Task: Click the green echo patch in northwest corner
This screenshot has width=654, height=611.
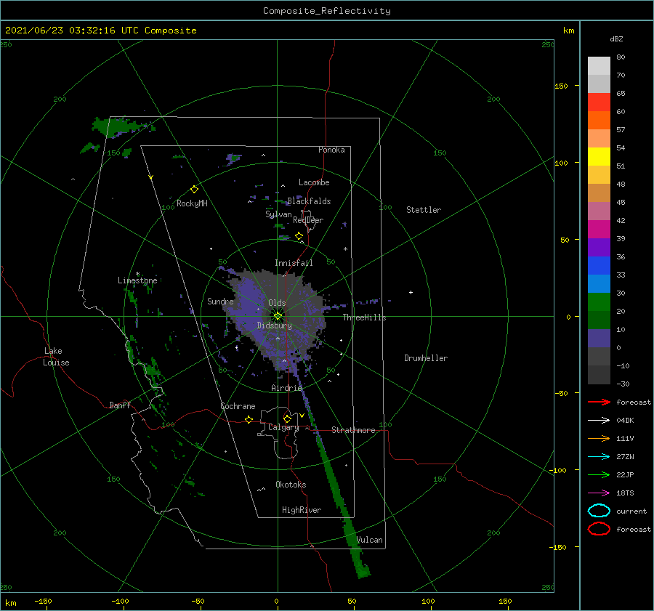Action: click(x=119, y=126)
